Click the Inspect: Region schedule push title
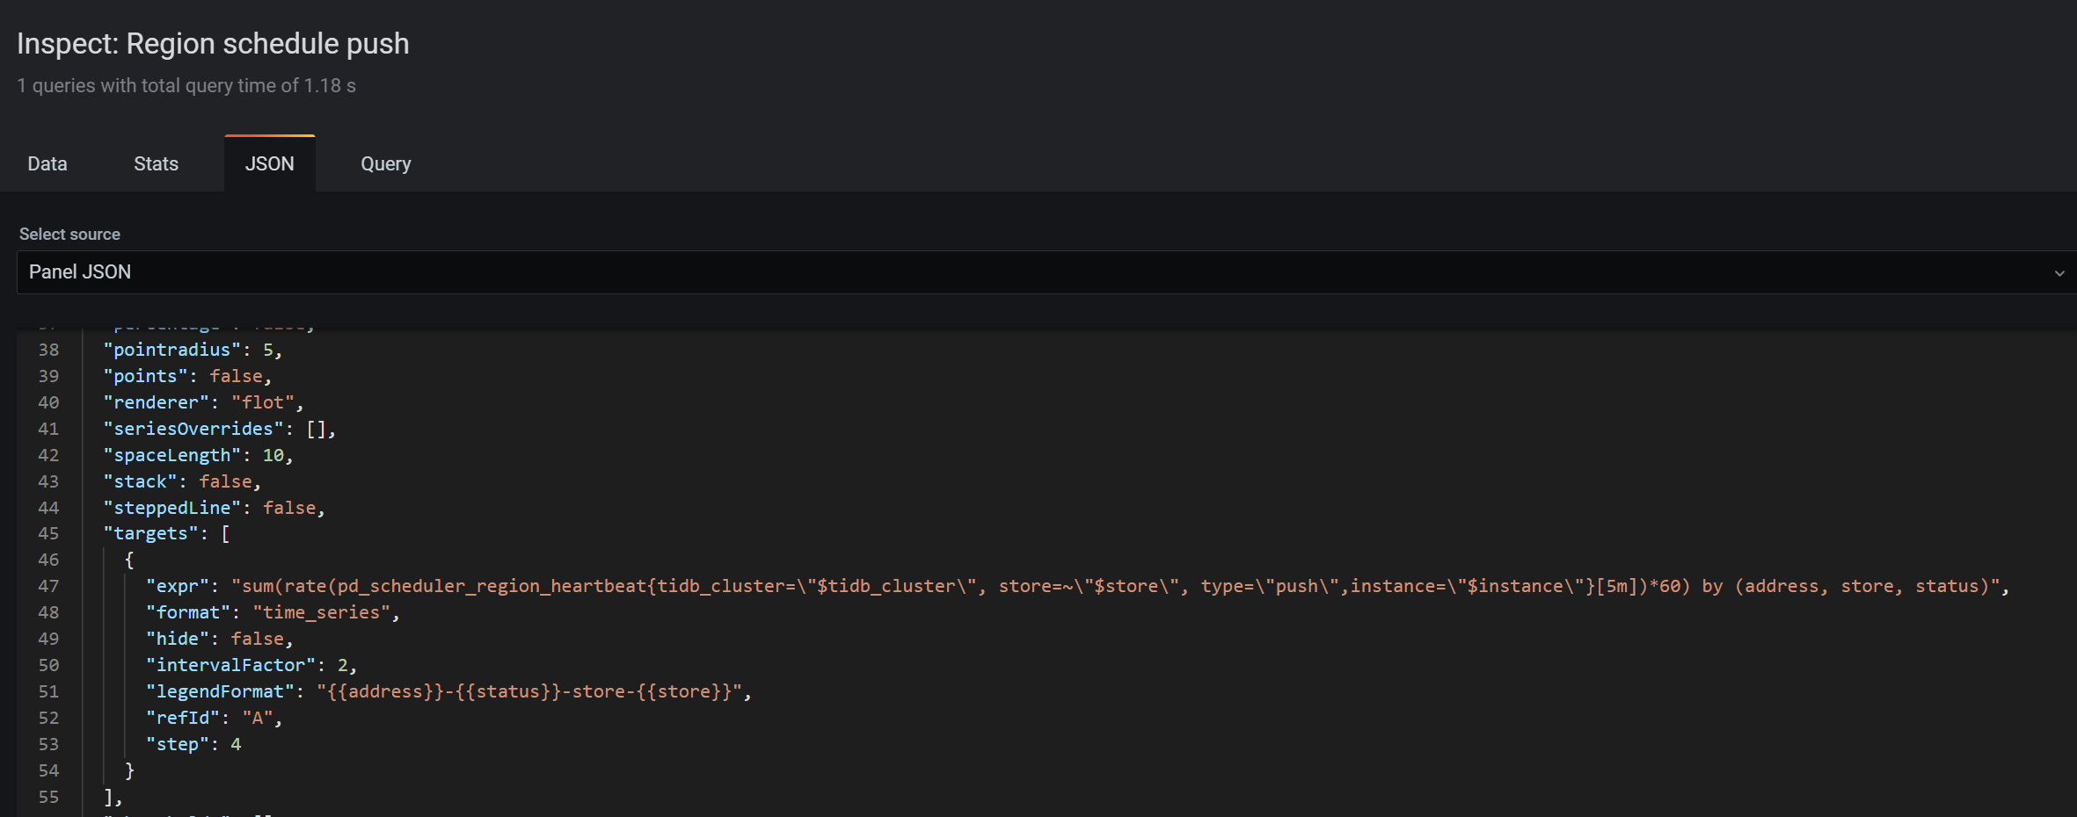The width and height of the screenshot is (2077, 817). pyautogui.click(x=213, y=44)
